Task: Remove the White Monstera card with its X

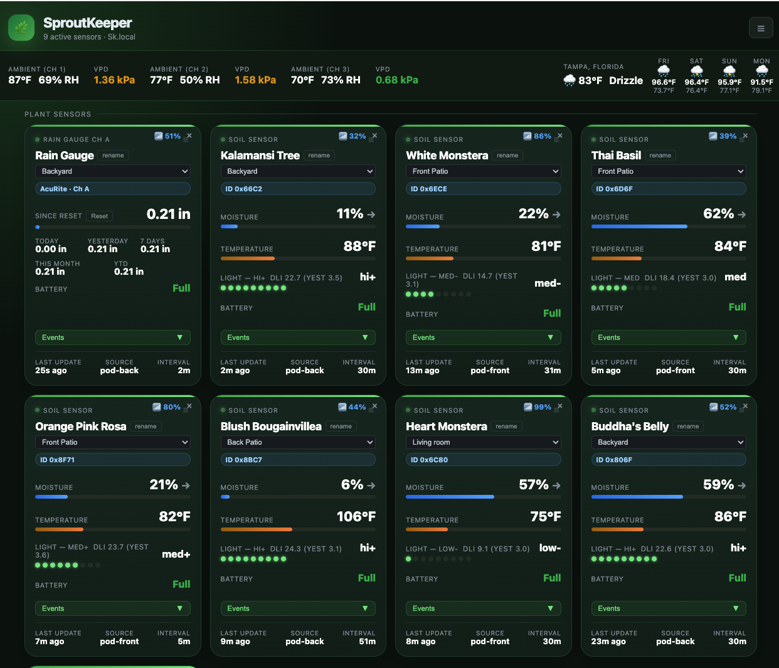Action: coord(560,135)
